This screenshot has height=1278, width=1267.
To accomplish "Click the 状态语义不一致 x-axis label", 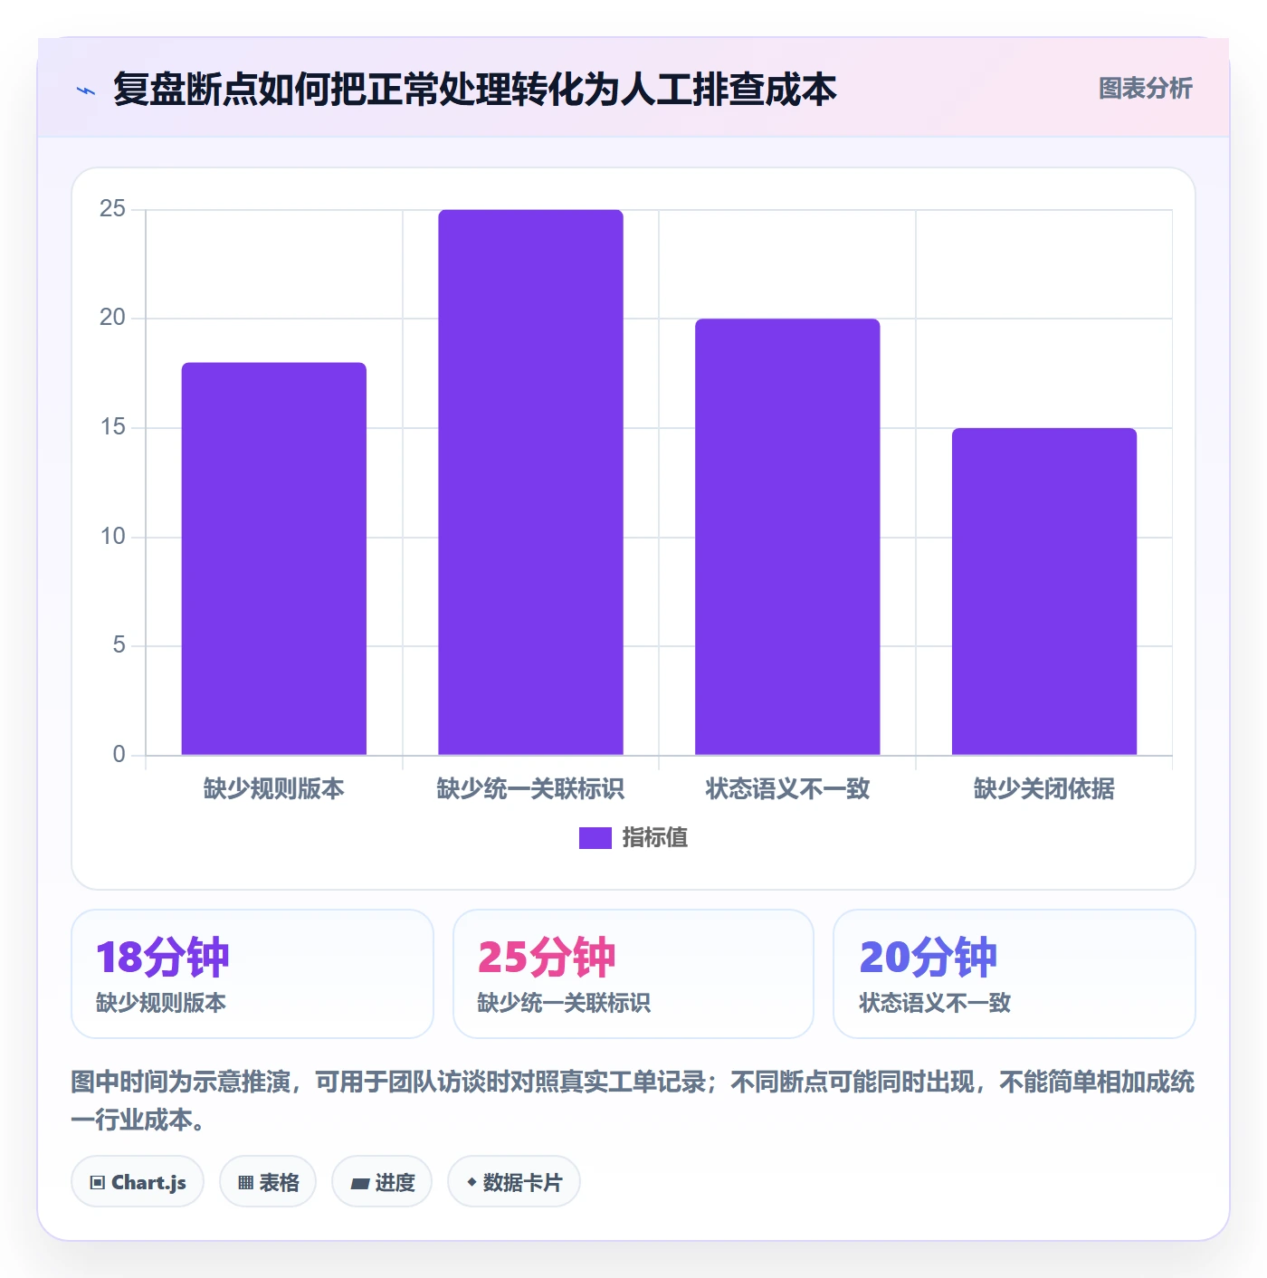I will pyautogui.click(x=787, y=788).
